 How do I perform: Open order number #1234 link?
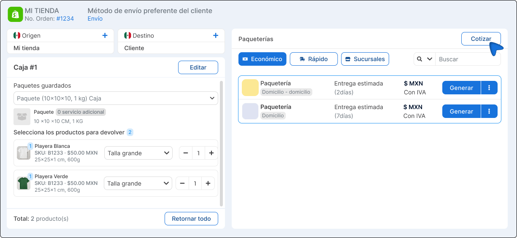click(65, 19)
